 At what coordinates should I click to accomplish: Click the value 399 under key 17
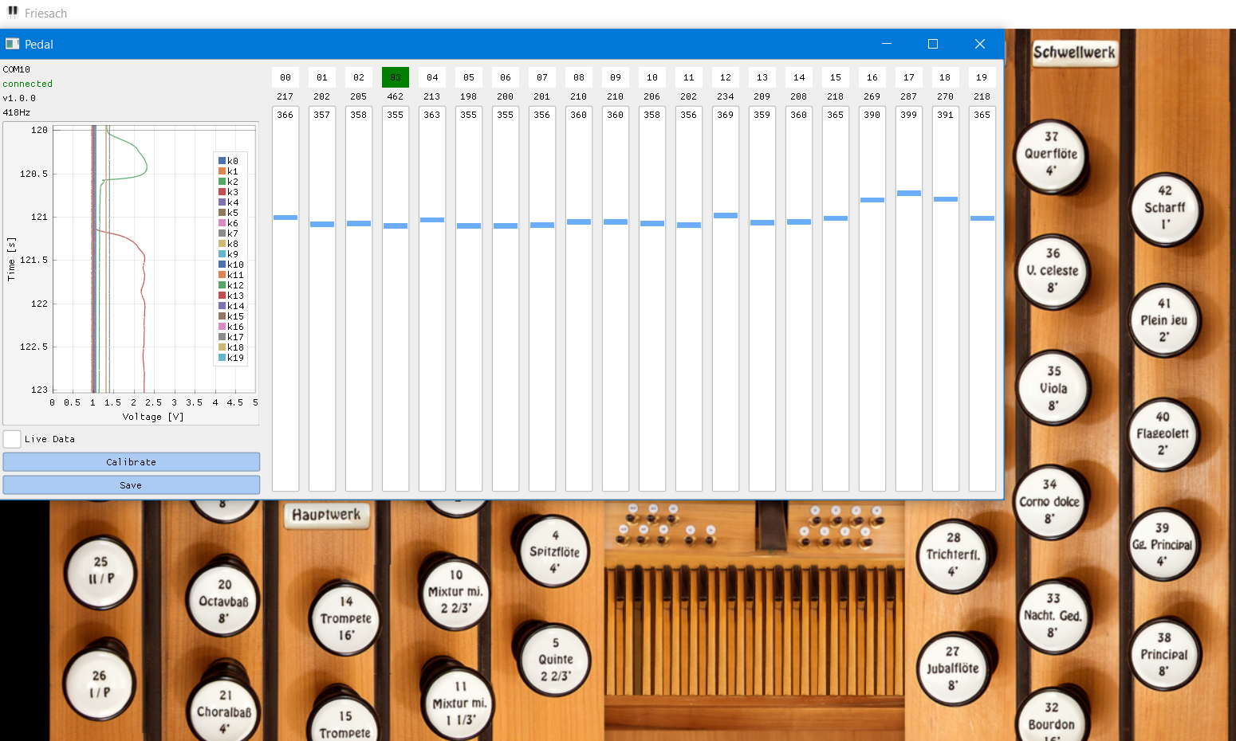909,115
